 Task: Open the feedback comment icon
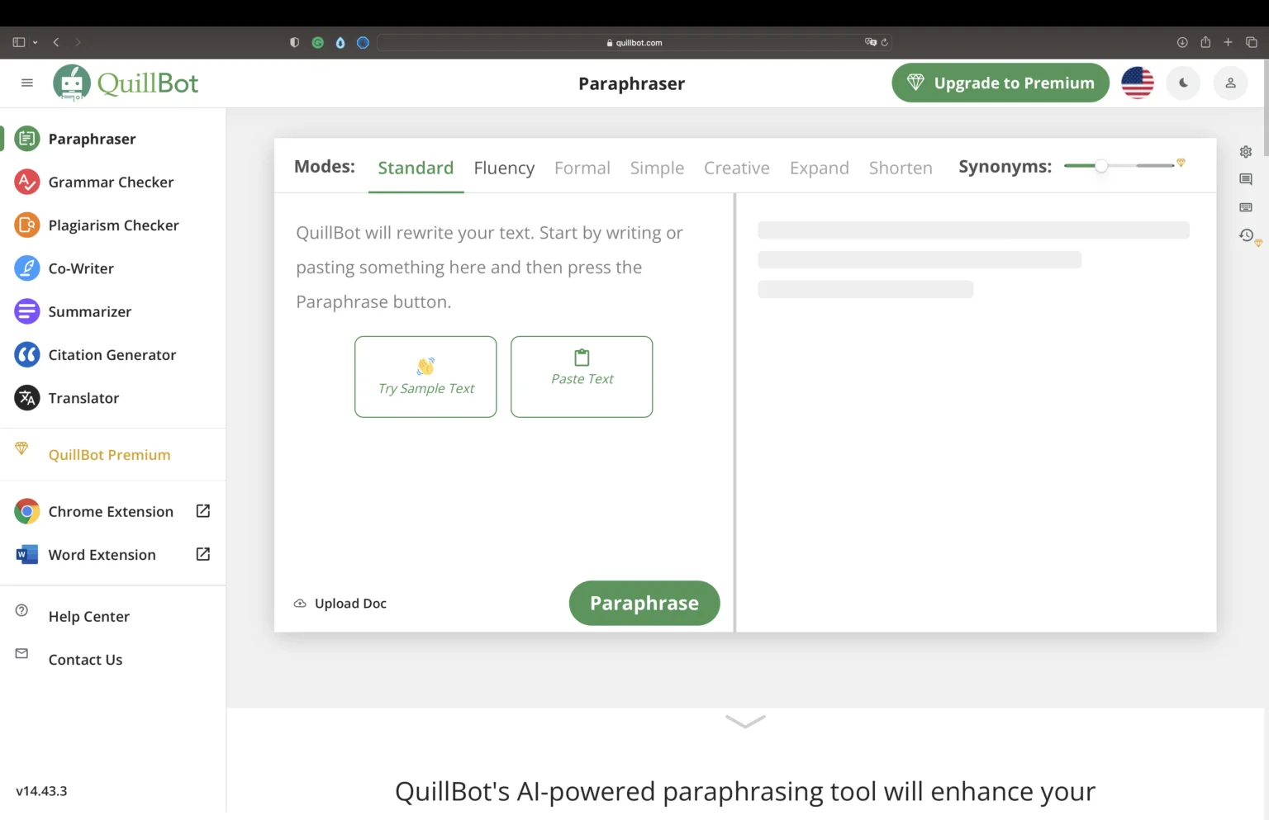click(1245, 178)
